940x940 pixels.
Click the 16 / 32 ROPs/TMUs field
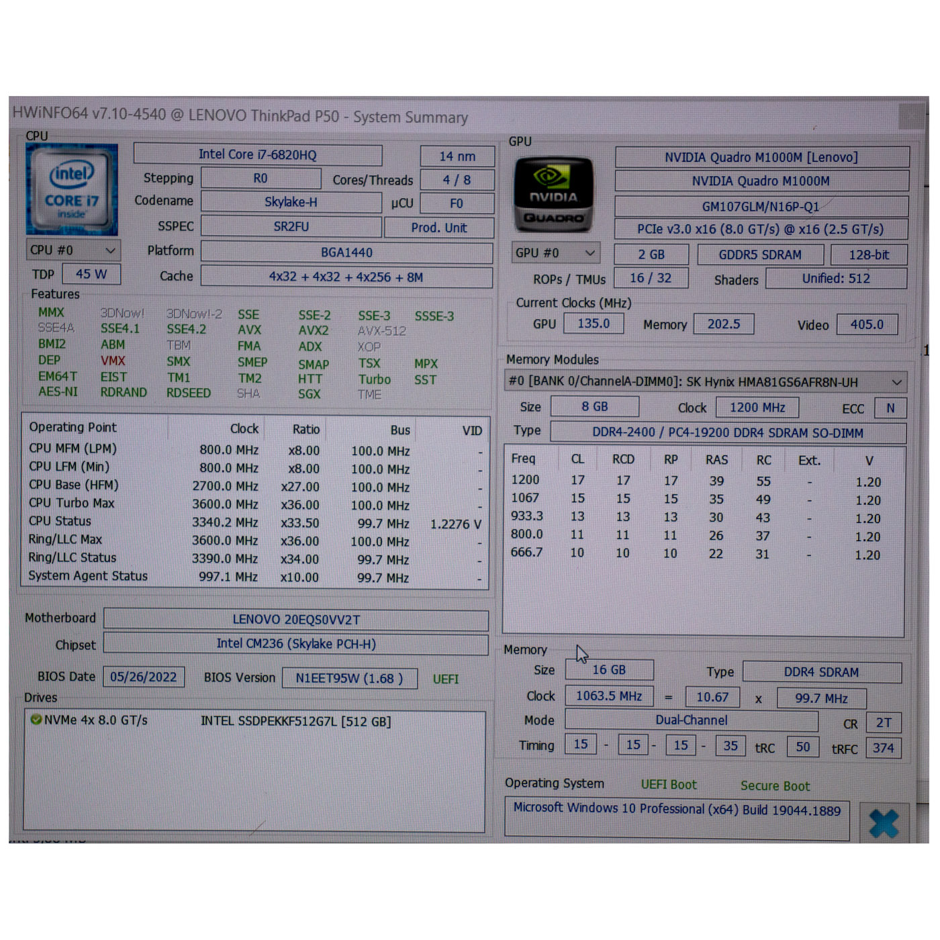pos(651,277)
